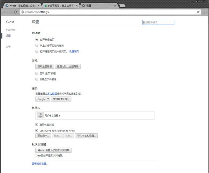Click the 多功能框 link
The width and height of the screenshot is (209, 173).
click(x=52, y=94)
